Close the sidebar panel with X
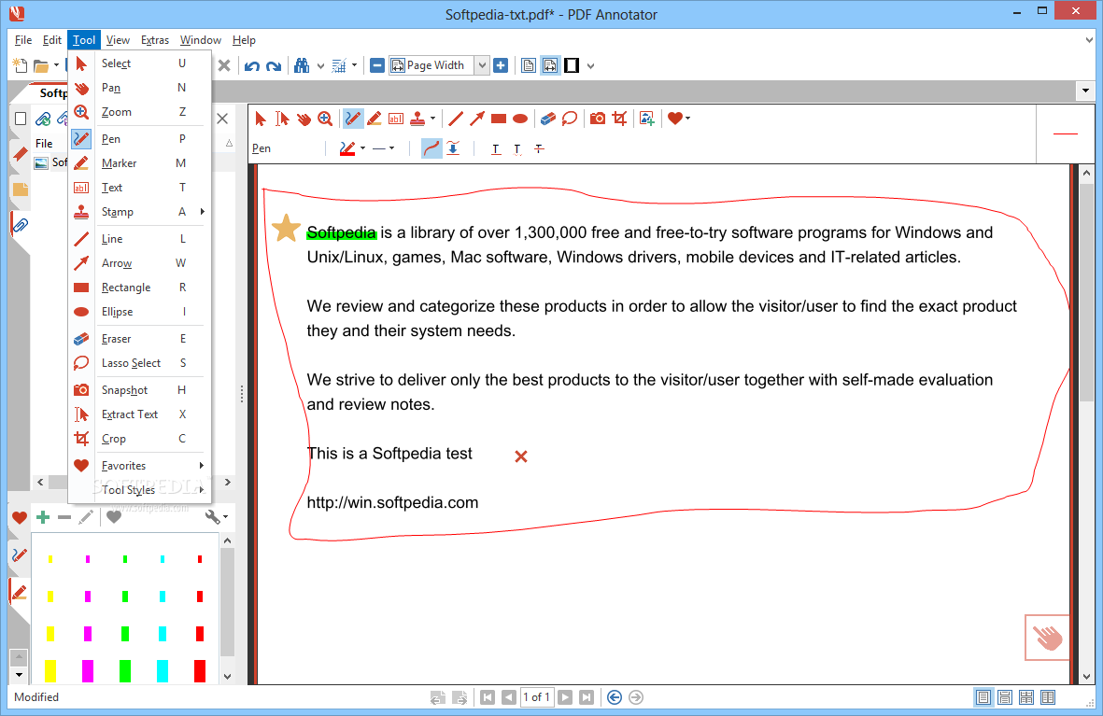This screenshot has height=716, width=1103. 222,119
